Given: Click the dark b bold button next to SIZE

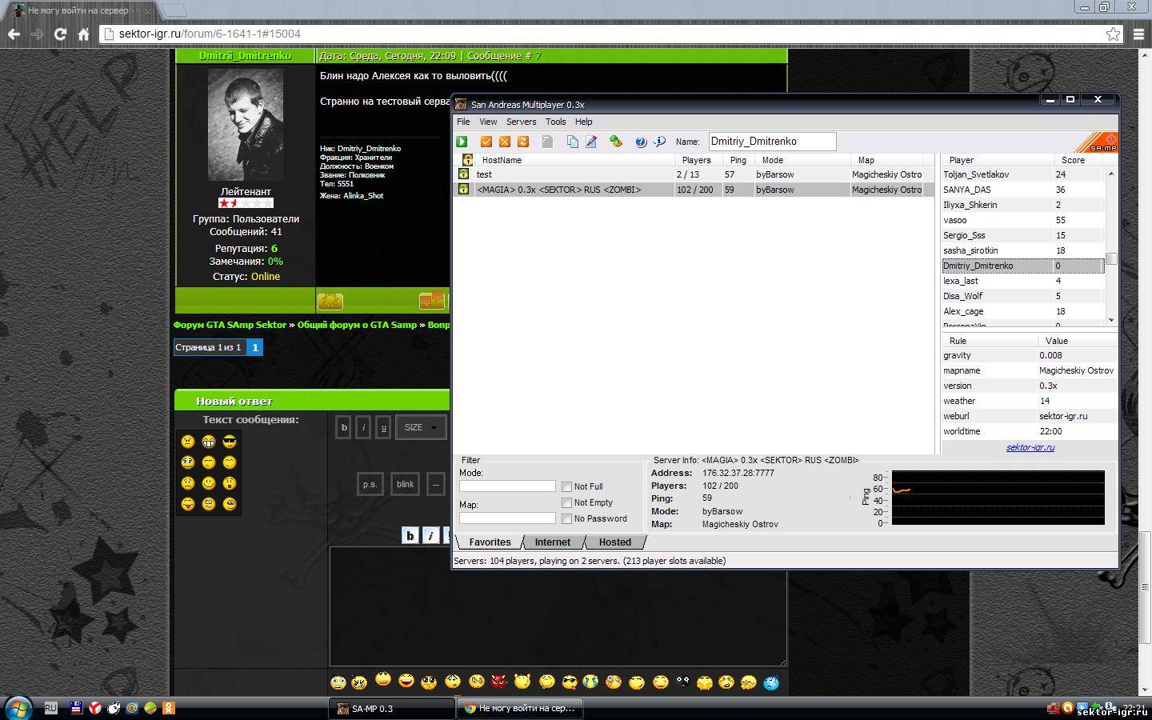Looking at the screenshot, I should pos(344,427).
